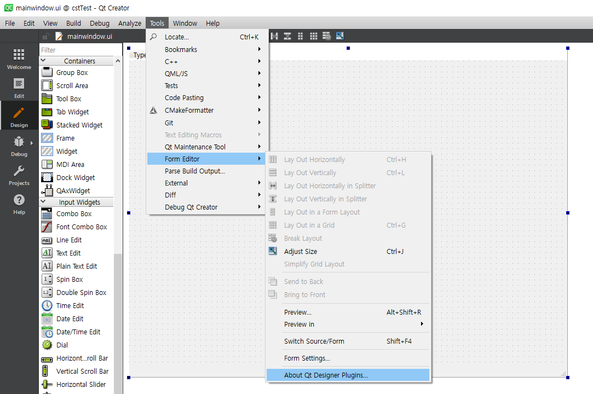Open the Code Pasting submenu
Screen dimensions: 593x394
coord(206,97)
